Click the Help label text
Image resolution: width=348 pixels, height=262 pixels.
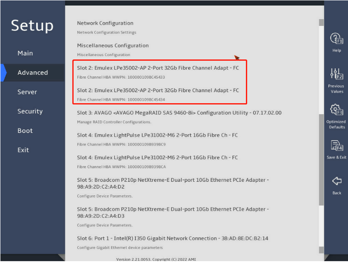coord(337,51)
